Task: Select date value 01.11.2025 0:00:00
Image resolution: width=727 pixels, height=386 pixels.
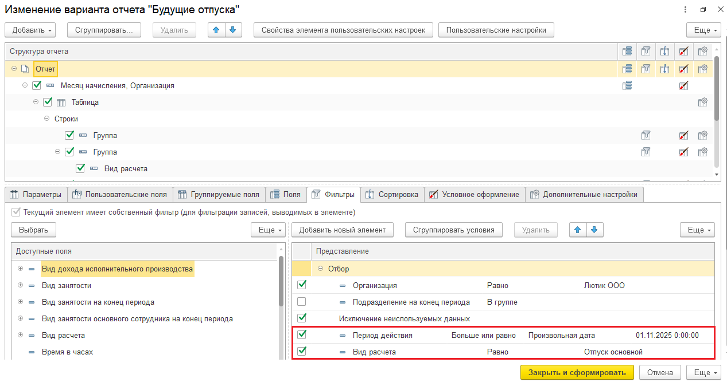Action: point(667,335)
